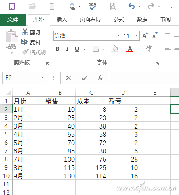Click the top align icon
The width and height of the screenshot is (179, 195).
click(x=168, y=34)
